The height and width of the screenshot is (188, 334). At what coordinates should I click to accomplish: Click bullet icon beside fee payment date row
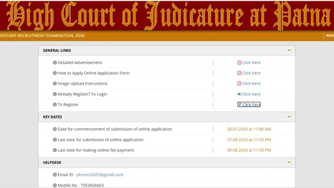pyautogui.click(x=55, y=150)
